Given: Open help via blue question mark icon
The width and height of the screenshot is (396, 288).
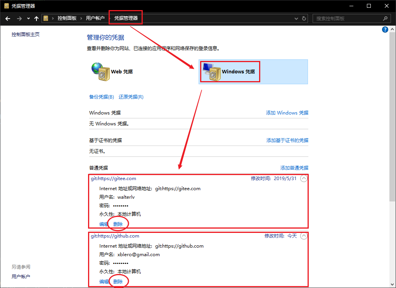Looking at the screenshot, I should 385,29.
